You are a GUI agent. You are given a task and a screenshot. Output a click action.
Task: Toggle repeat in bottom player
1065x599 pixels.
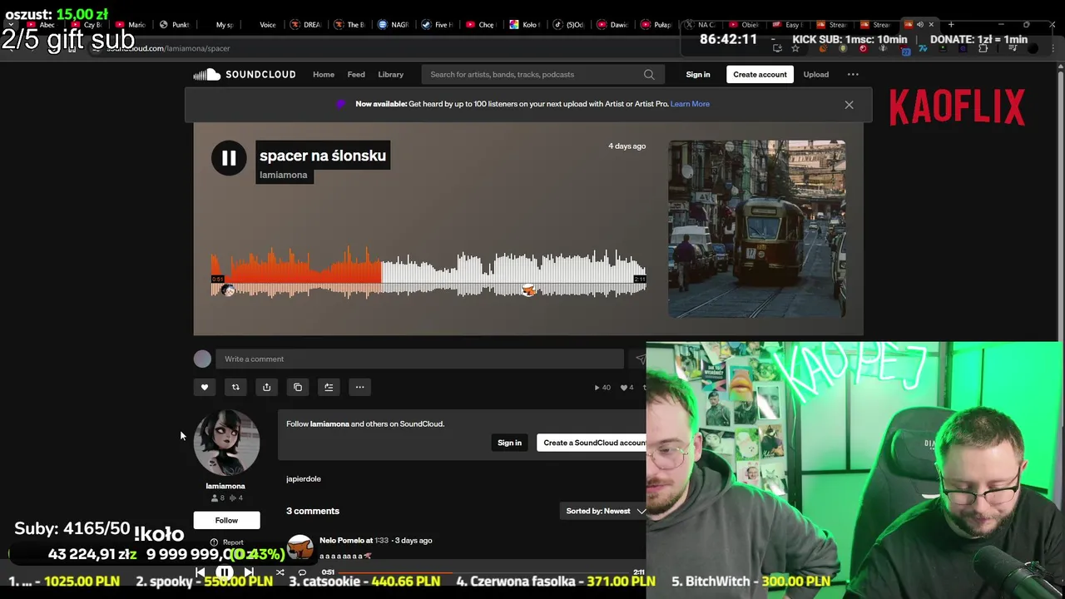(302, 572)
